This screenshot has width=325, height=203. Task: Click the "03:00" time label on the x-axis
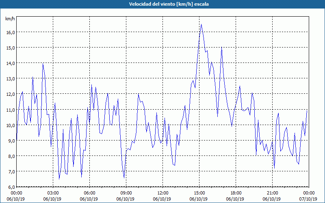tap(53, 193)
